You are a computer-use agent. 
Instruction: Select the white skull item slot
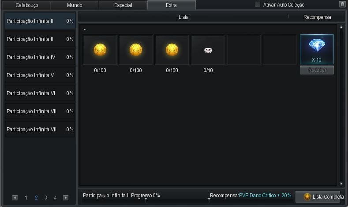[208, 50]
